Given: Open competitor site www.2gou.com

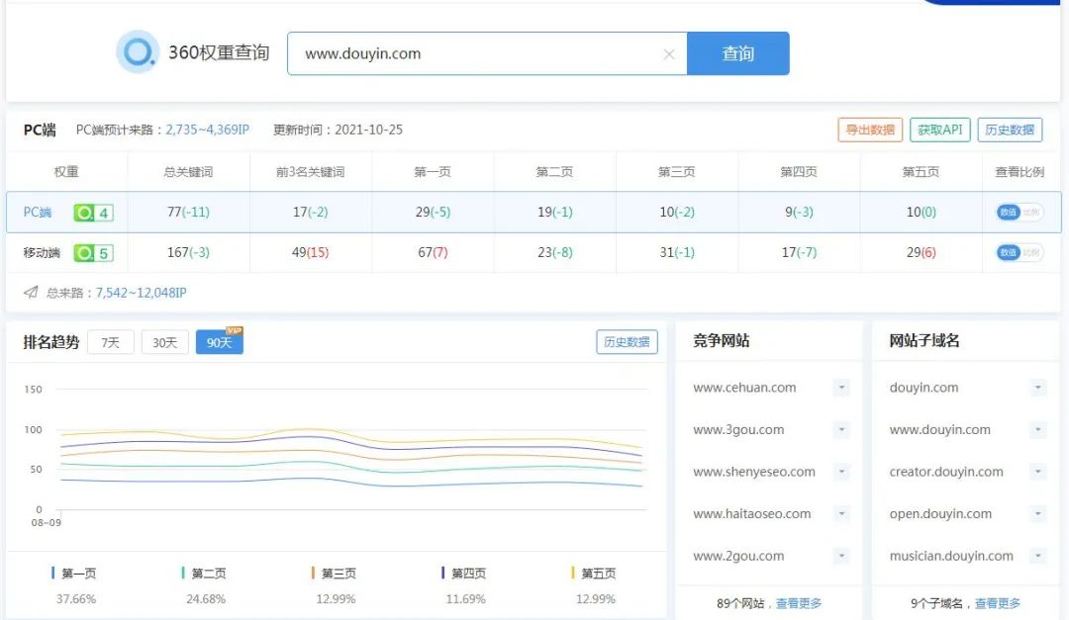Looking at the screenshot, I should click(738, 556).
